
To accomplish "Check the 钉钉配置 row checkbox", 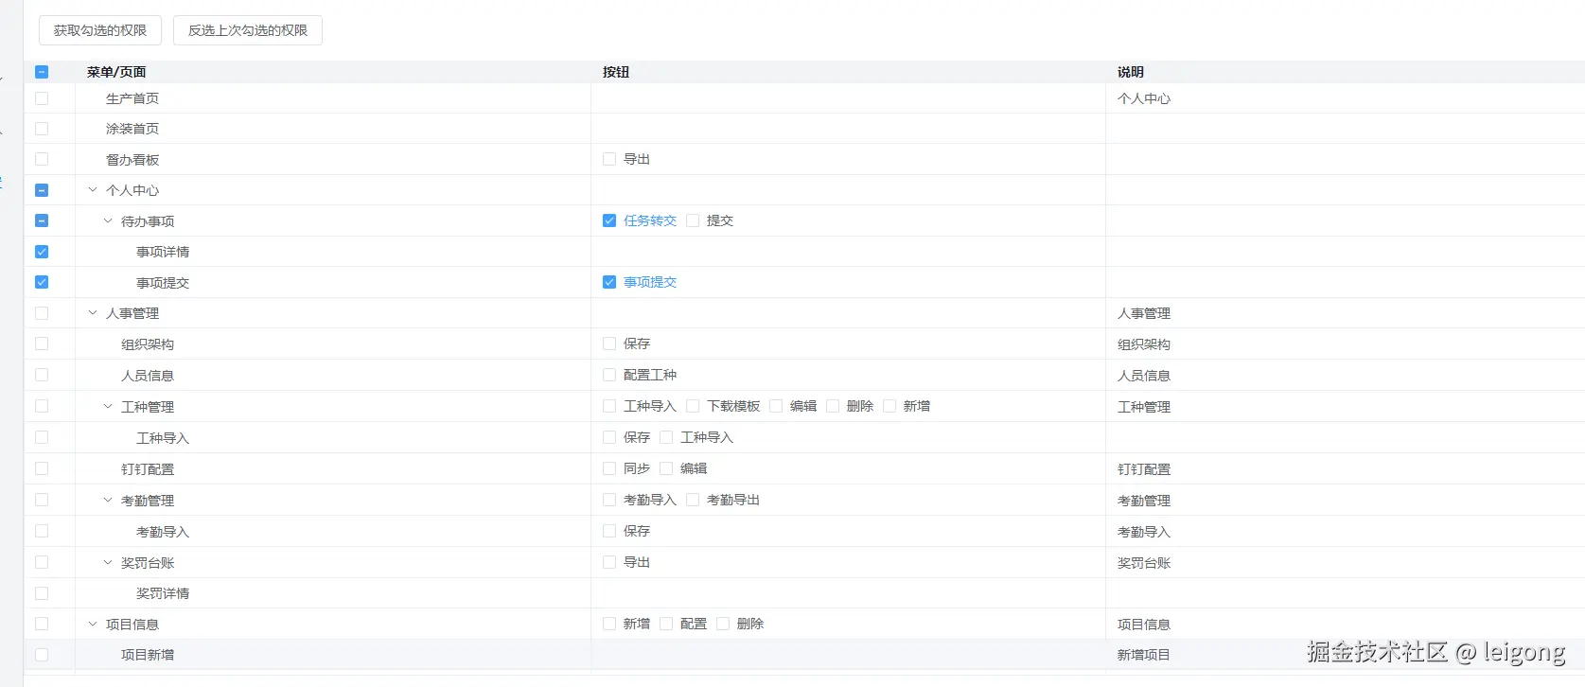I will (x=42, y=468).
